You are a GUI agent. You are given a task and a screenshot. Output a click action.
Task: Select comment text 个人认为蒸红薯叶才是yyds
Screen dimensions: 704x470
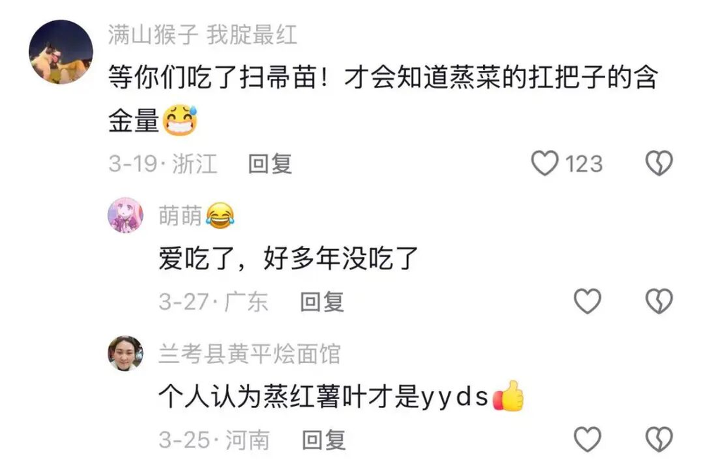point(323,396)
